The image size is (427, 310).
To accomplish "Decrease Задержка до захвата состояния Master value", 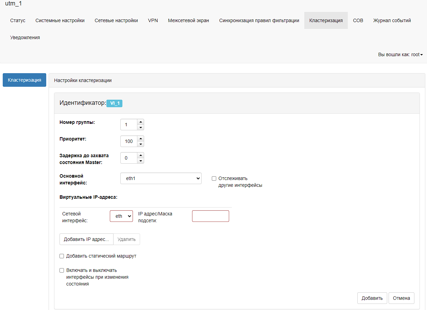I will 140,161.
